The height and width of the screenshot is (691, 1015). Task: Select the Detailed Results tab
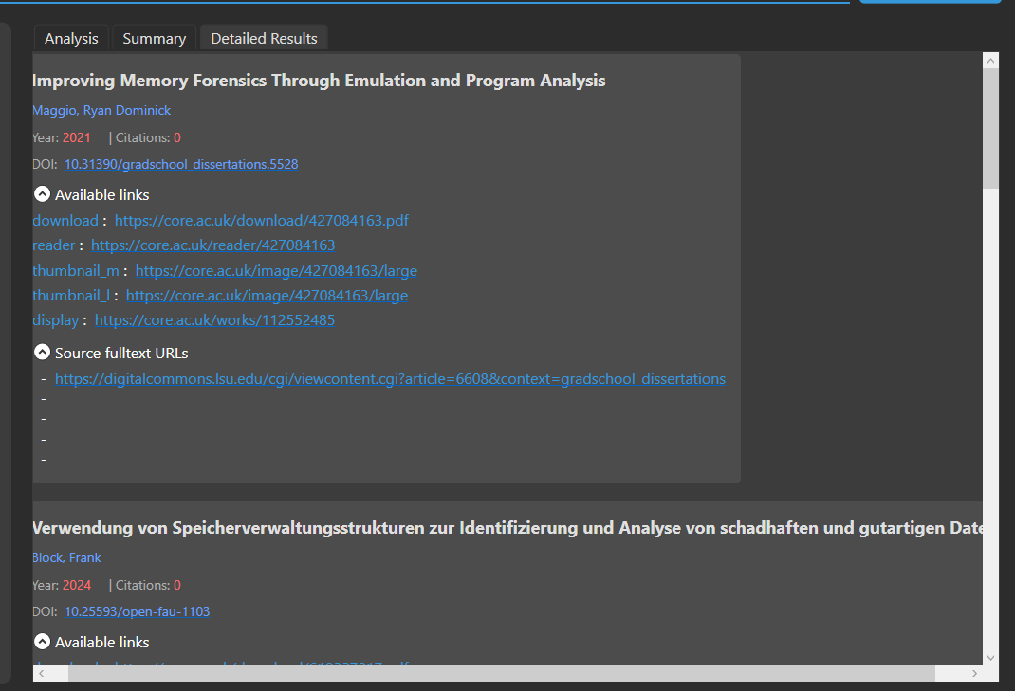tap(264, 38)
